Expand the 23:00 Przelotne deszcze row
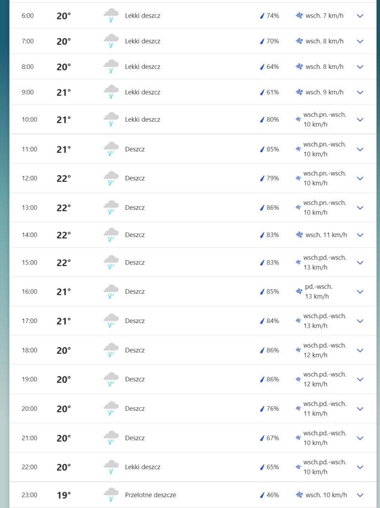380x508 pixels. click(360, 495)
